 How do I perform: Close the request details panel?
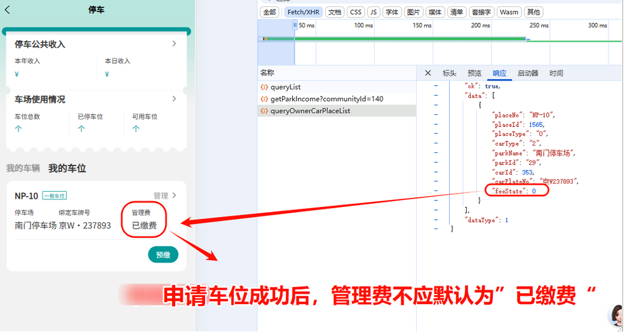click(x=427, y=73)
